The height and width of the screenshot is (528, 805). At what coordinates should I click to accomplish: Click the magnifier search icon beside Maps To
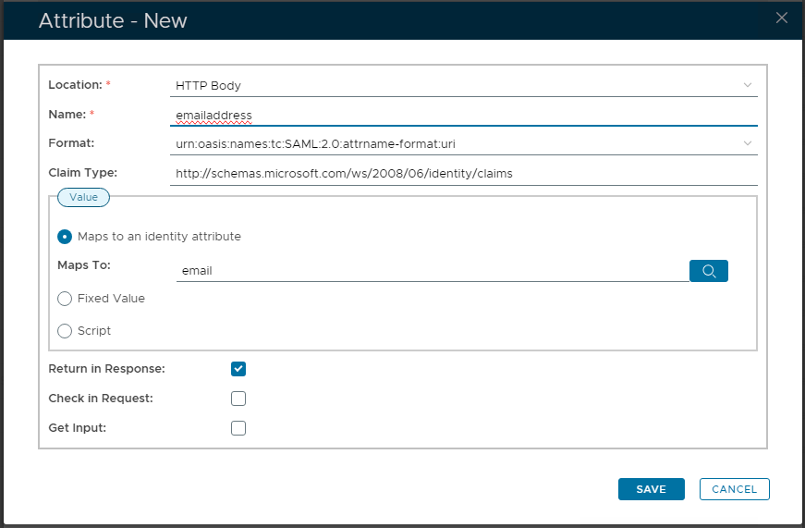(x=708, y=271)
